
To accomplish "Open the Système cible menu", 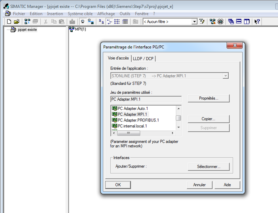I will pyautogui.click(x=80, y=14).
